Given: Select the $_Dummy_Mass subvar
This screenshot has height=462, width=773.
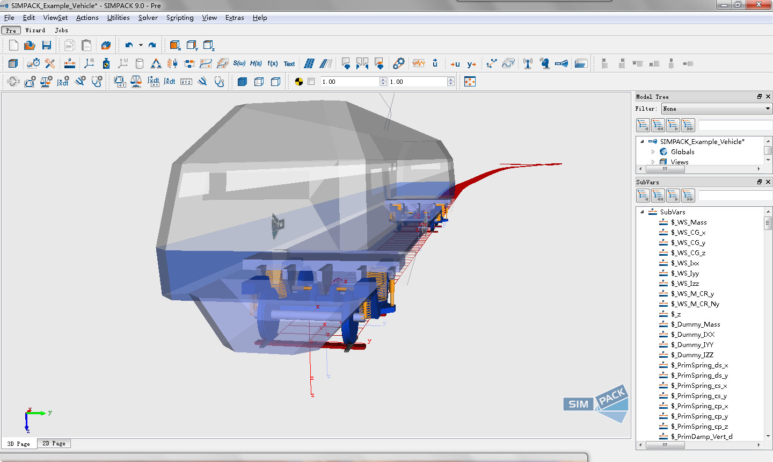Looking at the screenshot, I should pyautogui.click(x=695, y=324).
